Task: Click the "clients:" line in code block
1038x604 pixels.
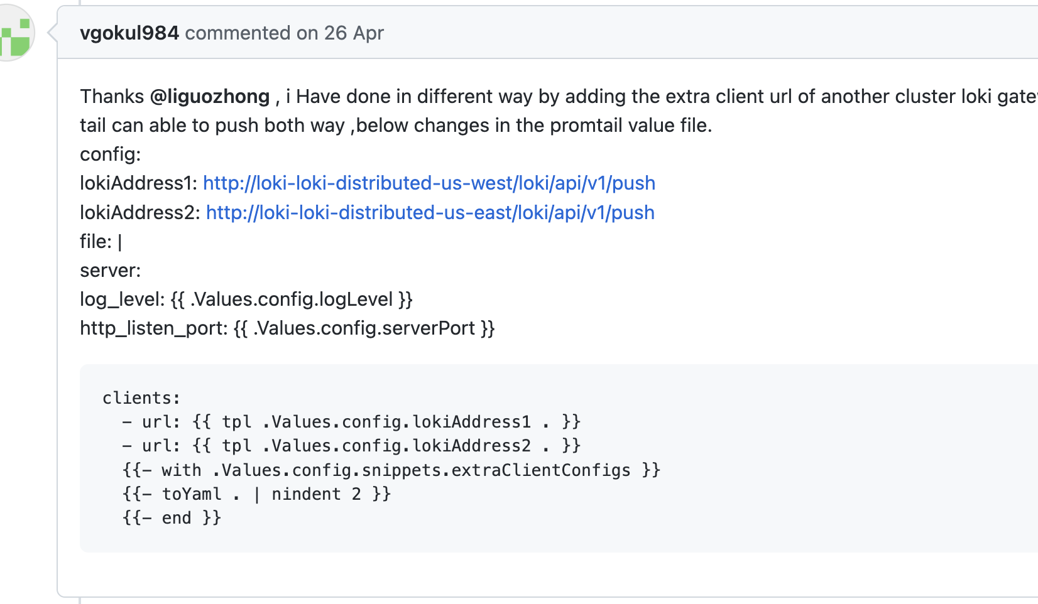Action: point(141,398)
